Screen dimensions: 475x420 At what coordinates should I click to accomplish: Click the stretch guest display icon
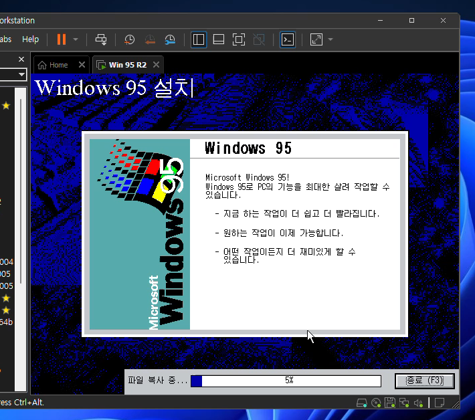pos(316,39)
